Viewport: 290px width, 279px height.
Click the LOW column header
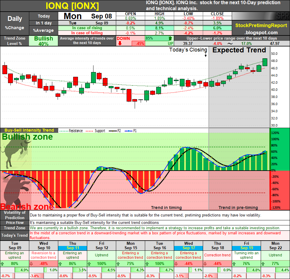pos(188,14)
